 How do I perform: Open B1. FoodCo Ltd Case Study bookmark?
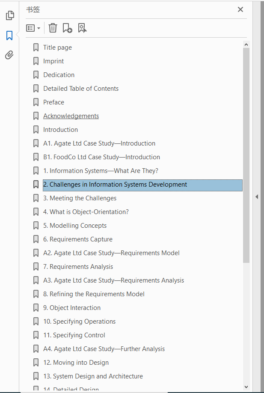(x=101, y=157)
